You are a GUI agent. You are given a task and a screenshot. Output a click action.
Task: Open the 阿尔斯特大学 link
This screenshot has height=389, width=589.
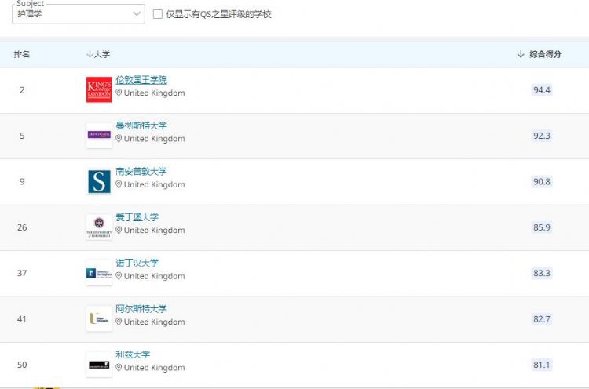(x=141, y=309)
